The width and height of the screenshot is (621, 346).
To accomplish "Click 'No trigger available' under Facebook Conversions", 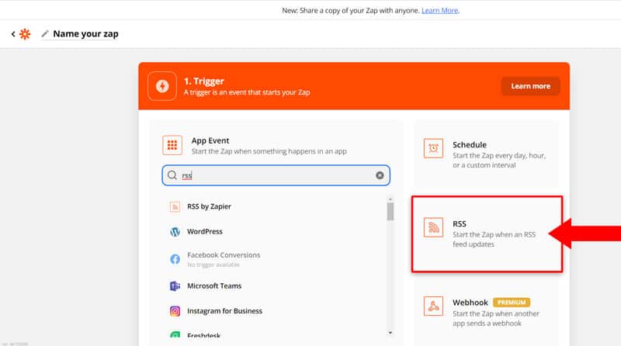I will (x=213, y=265).
